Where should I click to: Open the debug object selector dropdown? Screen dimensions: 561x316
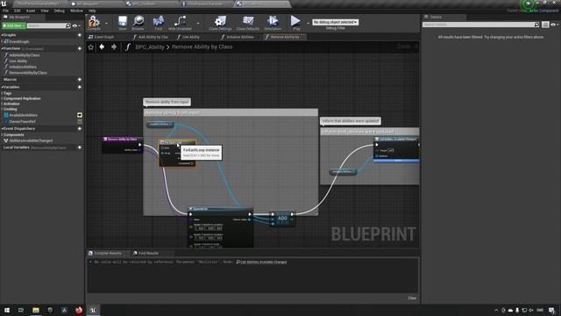pos(335,22)
